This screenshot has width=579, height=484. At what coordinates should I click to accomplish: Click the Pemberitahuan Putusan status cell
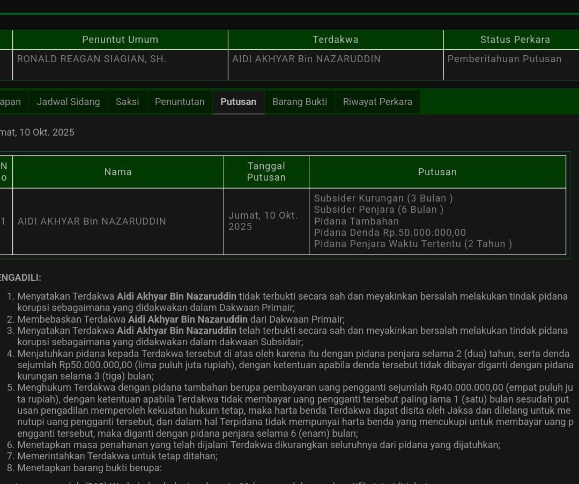pos(504,59)
